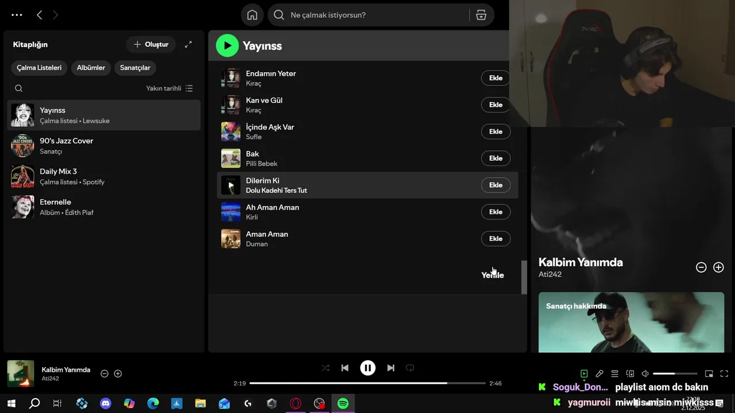
Task: Open Connect to a device icon
Action: (x=630, y=373)
